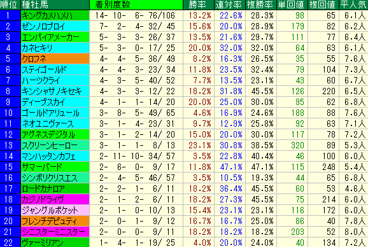Click the 連対率 column header

(230, 4)
